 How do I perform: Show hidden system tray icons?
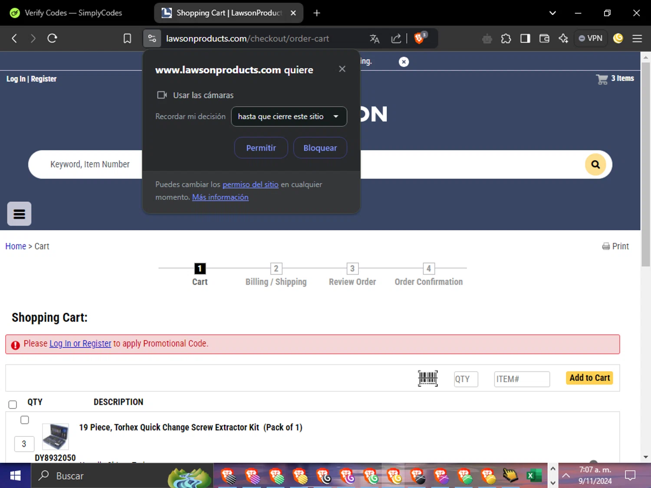[x=566, y=476]
